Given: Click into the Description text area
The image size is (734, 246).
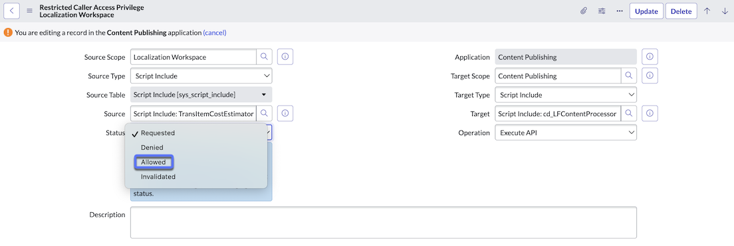Looking at the screenshot, I should coord(384,223).
